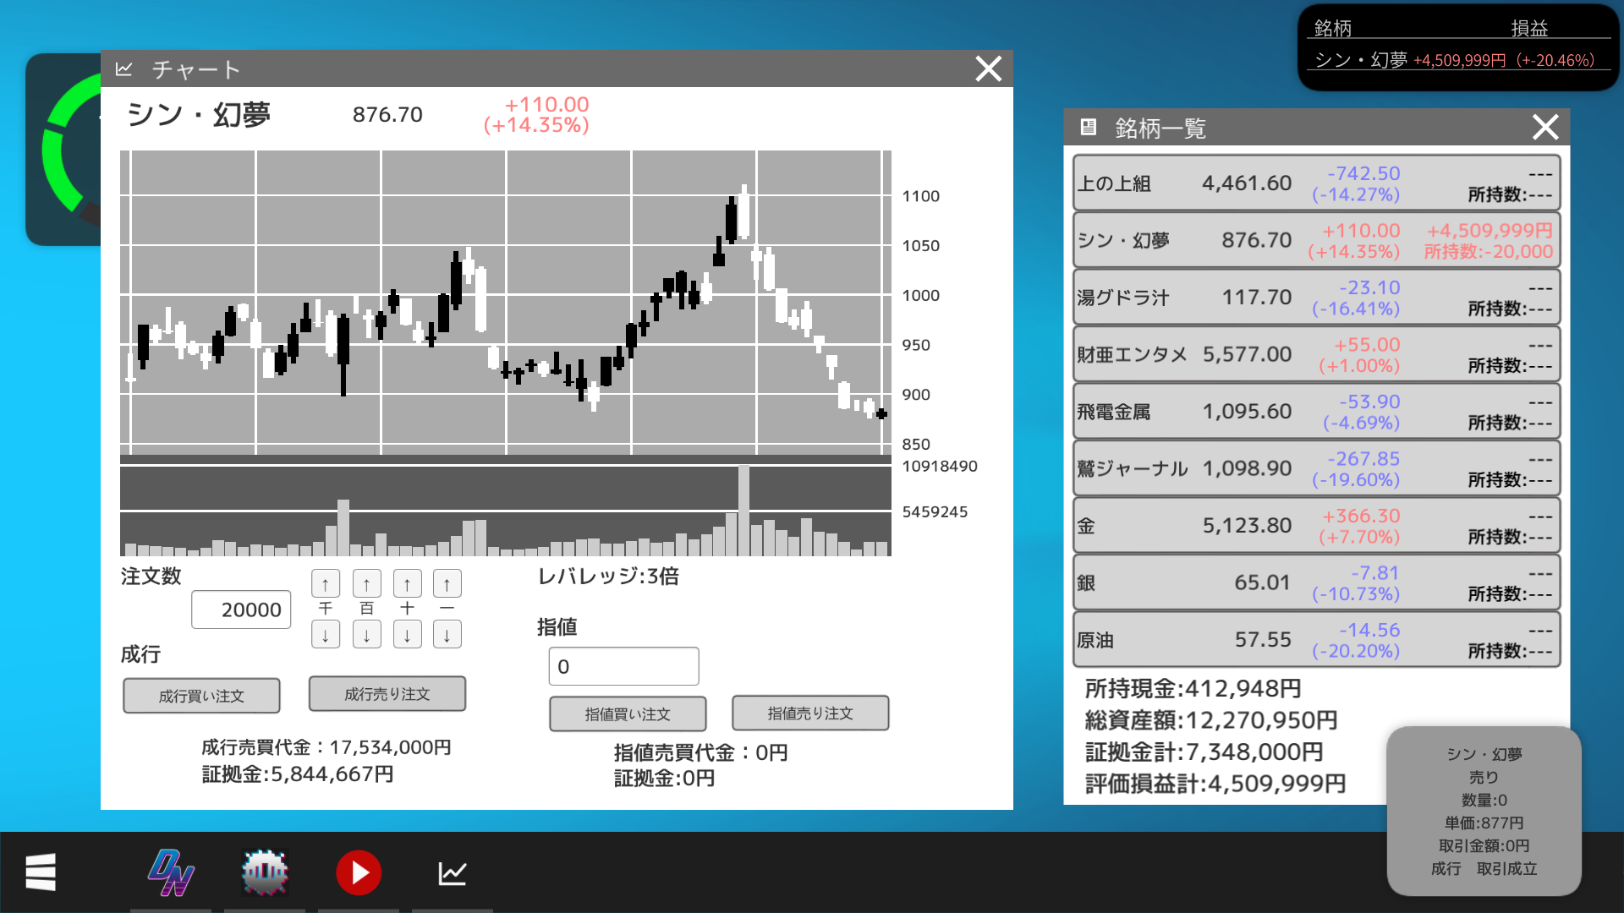Launch the DN app from the taskbar
Viewport: 1624px width, 913px height.
point(171,872)
